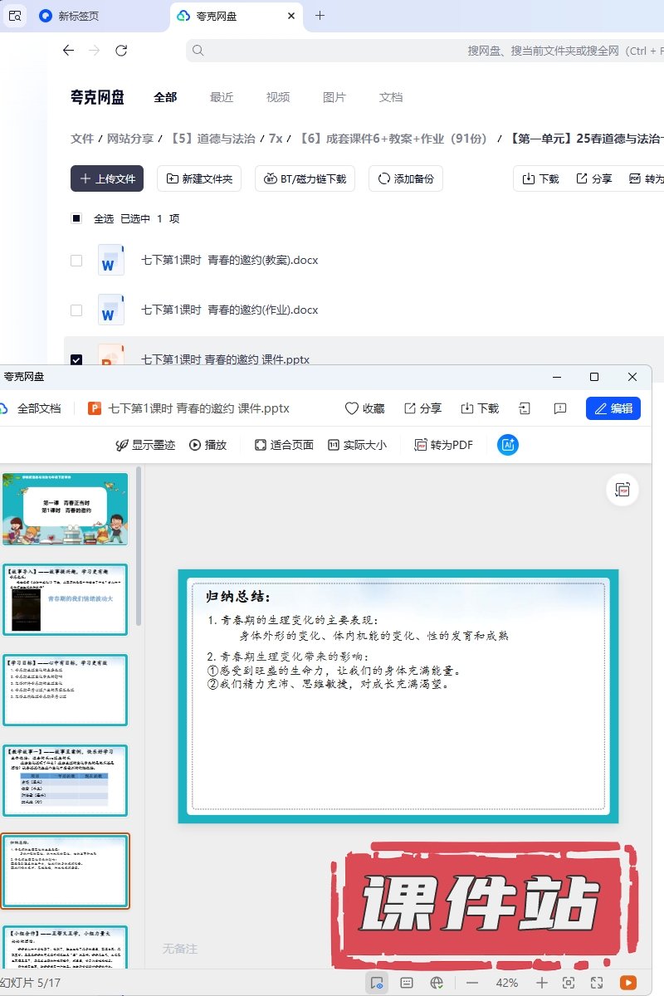Click the zoom out minus icon

(472, 983)
